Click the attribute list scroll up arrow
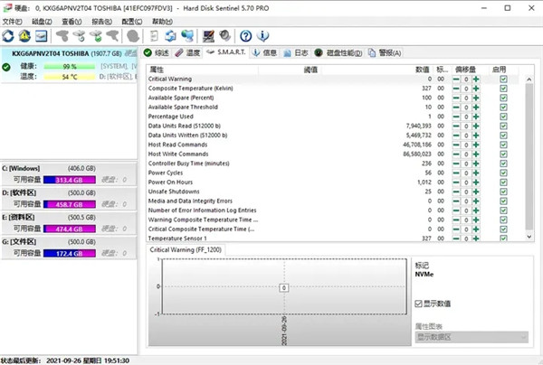Viewport: 543px width, 365px height. 529,80
